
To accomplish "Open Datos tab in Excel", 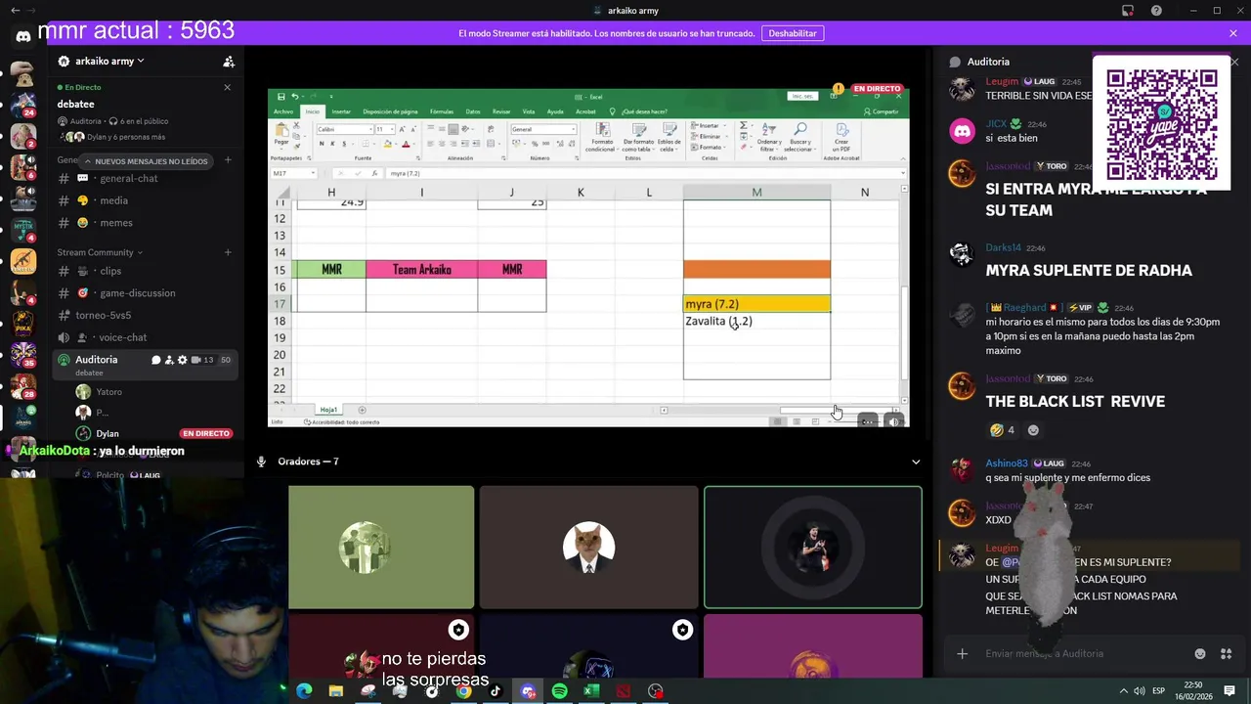I will pos(473,111).
